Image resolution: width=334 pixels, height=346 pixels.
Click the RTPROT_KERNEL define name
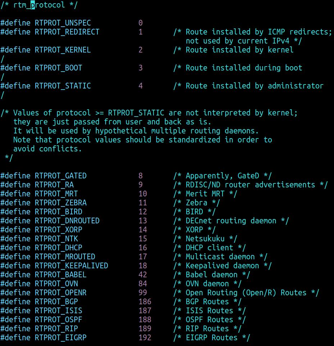pyautogui.click(x=63, y=50)
